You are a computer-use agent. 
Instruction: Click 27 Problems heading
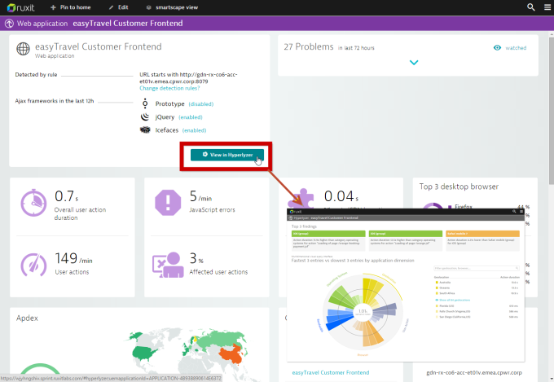click(x=309, y=46)
